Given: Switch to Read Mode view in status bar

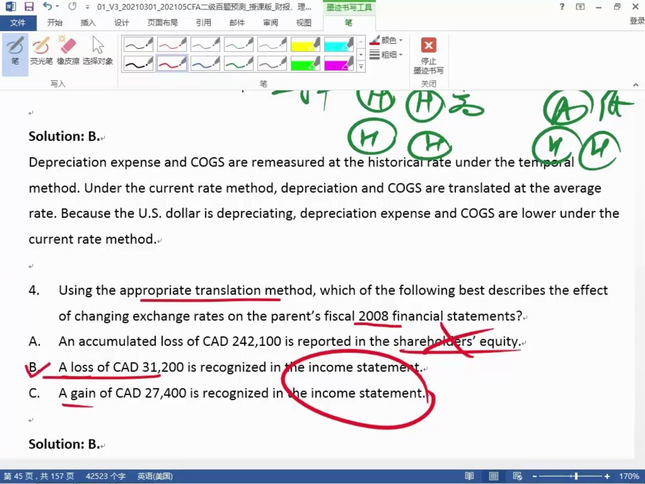Looking at the screenshot, I should [469, 476].
